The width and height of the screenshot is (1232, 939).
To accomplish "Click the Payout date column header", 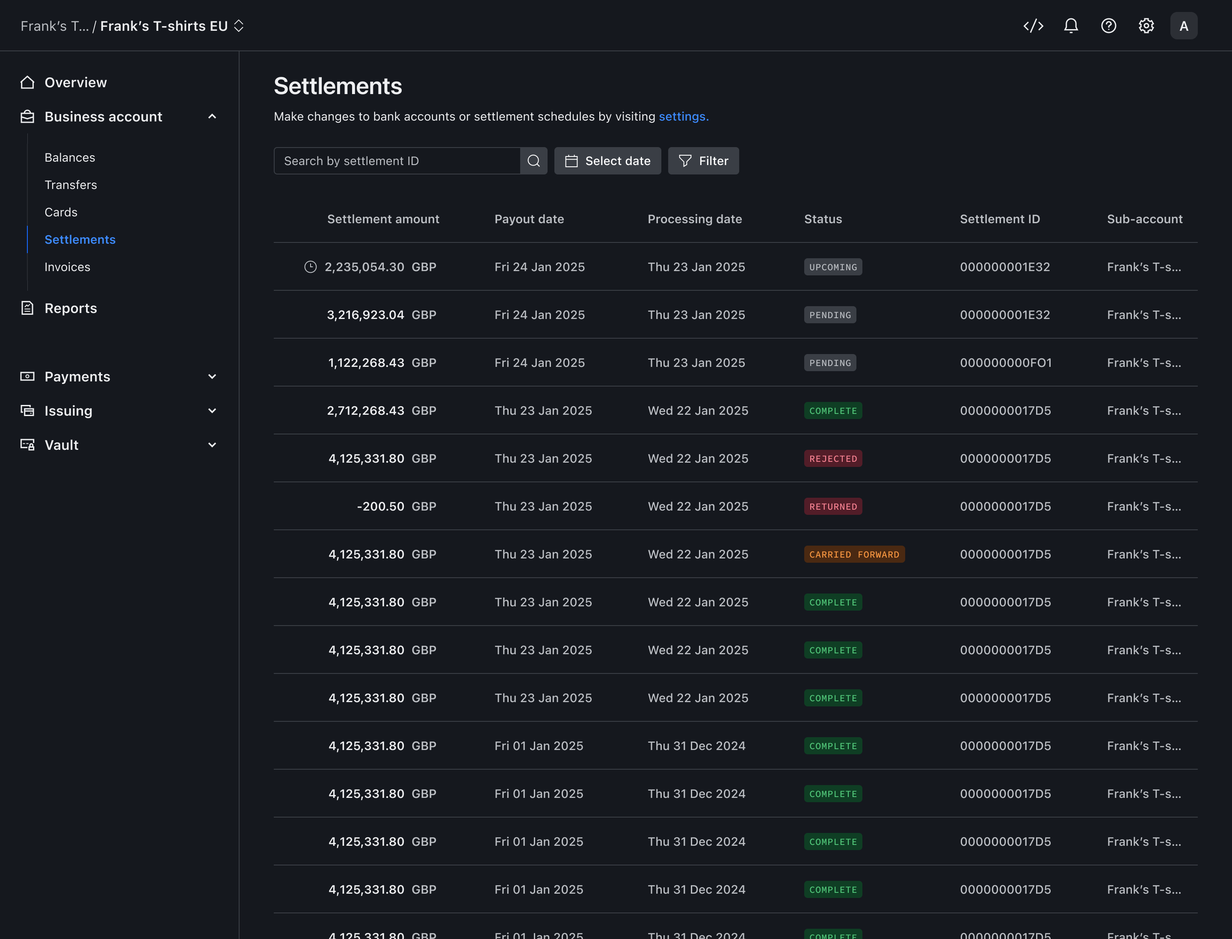I will (529, 219).
